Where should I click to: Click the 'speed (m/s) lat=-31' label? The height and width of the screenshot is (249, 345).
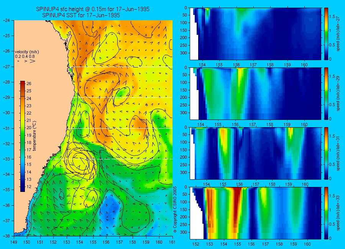(338, 153)
